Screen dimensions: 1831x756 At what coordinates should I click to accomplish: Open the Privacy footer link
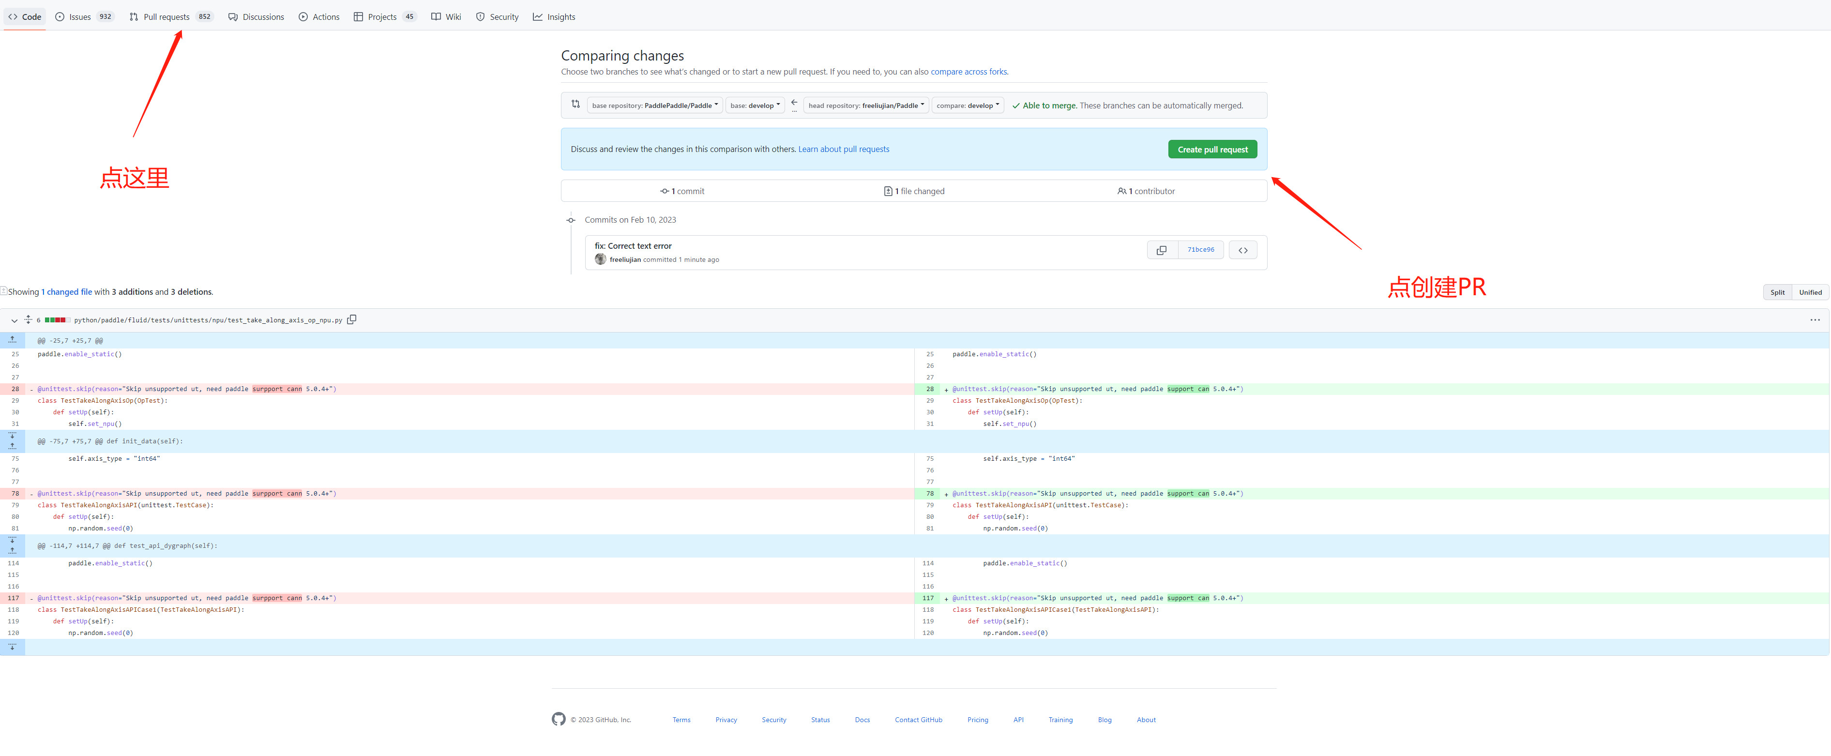726,720
